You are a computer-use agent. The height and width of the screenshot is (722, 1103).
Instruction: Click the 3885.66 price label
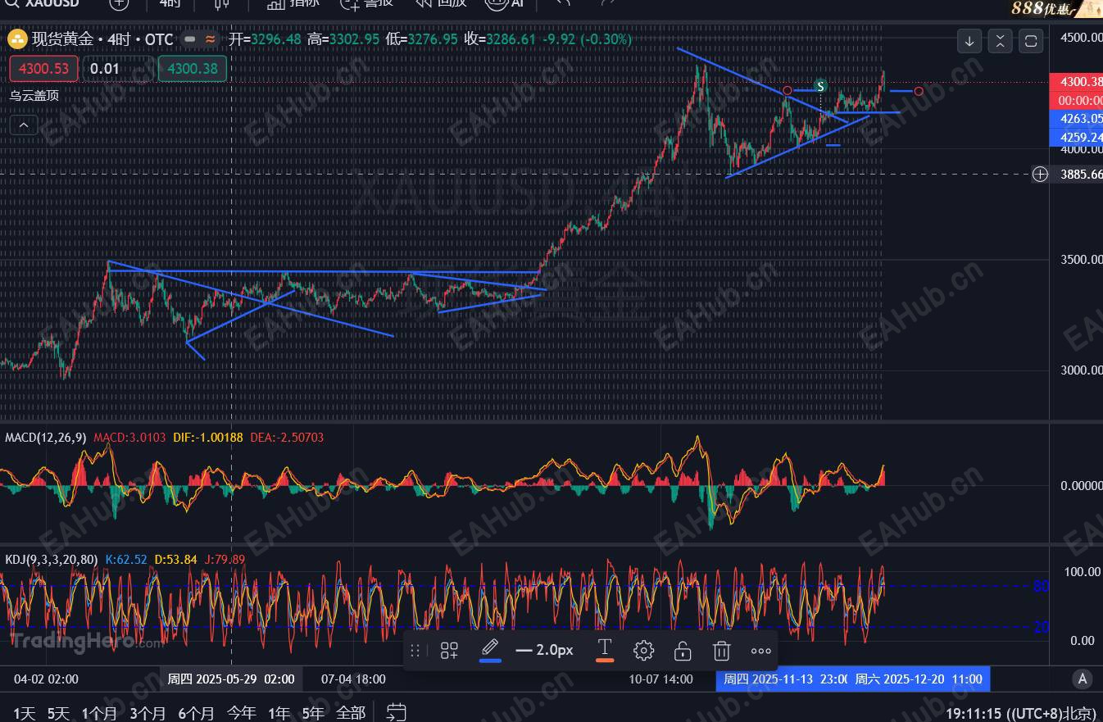click(x=1081, y=174)
